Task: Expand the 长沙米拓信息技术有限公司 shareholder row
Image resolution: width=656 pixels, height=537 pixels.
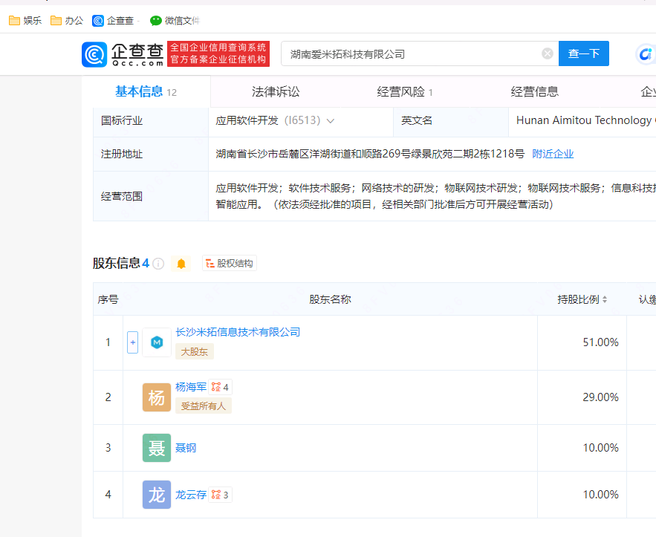Action: coord(133,342)
